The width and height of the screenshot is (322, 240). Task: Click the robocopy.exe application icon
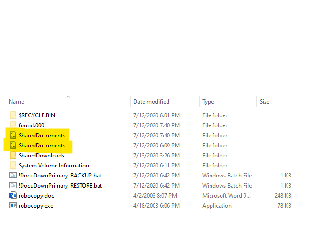13,205
